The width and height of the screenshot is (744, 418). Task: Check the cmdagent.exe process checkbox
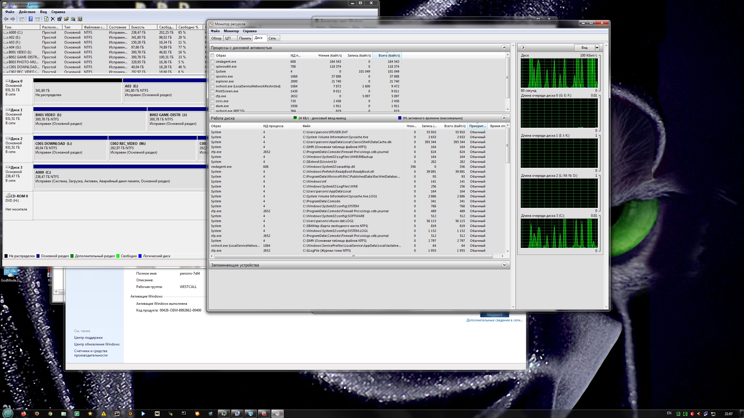point(212,62)
